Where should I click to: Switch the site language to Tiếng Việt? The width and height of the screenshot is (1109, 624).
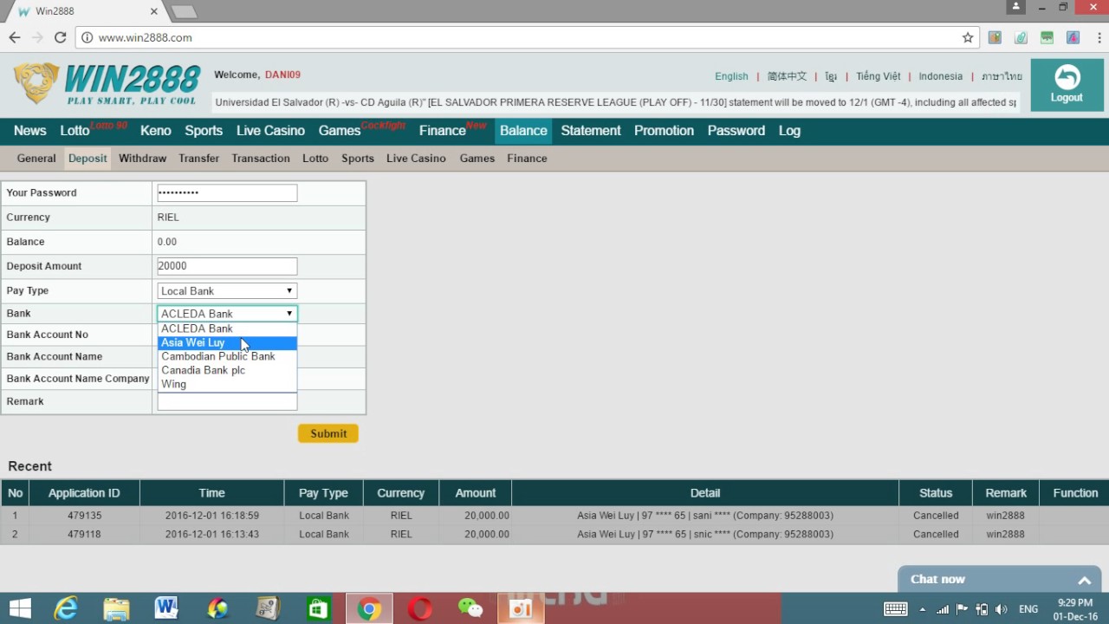(879, 76)
